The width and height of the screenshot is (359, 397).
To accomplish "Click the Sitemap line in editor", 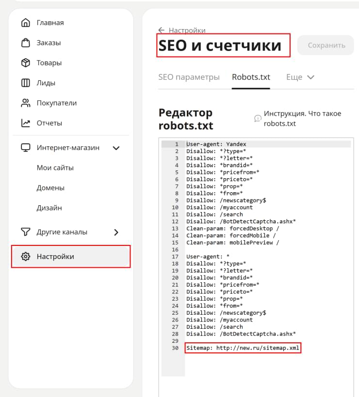I will pos(243,348).
